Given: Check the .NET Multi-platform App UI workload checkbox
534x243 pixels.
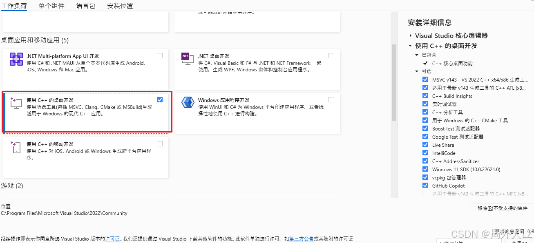Looking at the screenshot, I should [x=160, y=55].
